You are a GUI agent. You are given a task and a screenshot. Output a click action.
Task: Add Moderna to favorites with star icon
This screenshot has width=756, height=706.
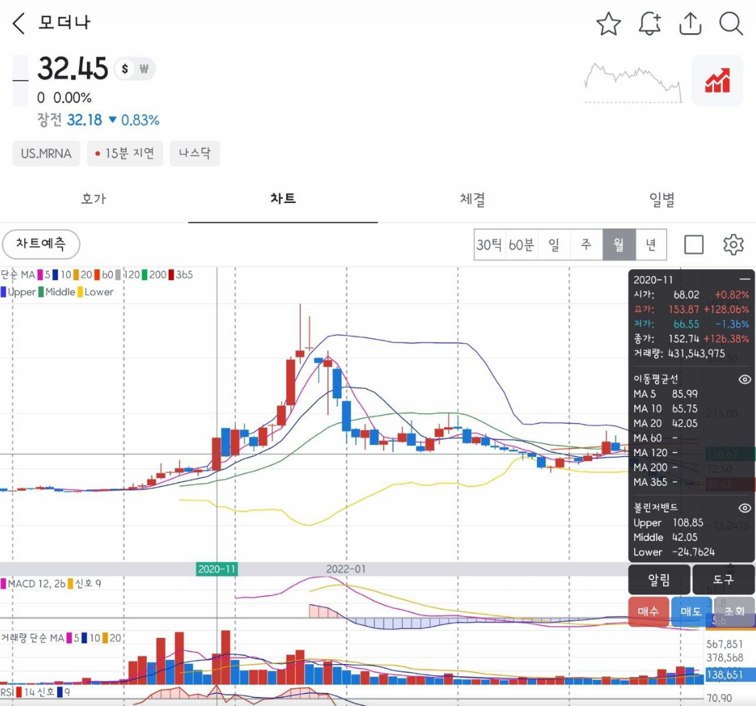tap(609, 23)
